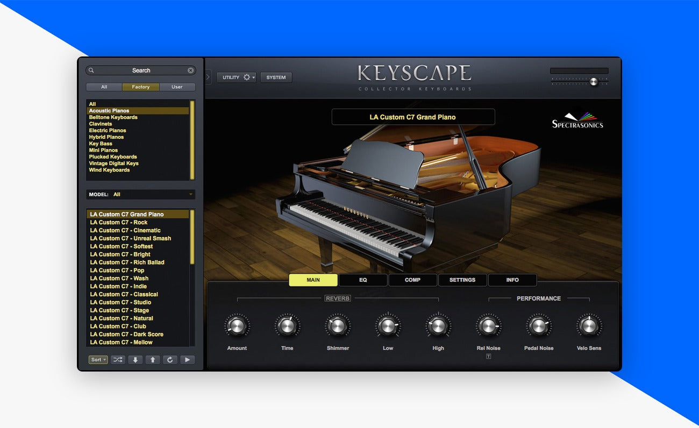Viewport: 699px width, 428px height.
Task: Audition patch with the play button
Action: pyautogui.click(x=187, y=360)
